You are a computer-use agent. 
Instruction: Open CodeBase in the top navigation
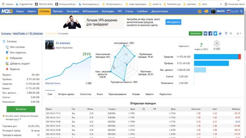pos(142,11)
